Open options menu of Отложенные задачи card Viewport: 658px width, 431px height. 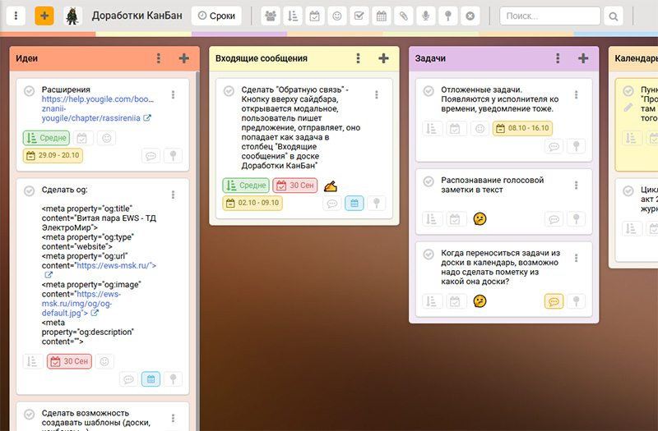[577, 94]
